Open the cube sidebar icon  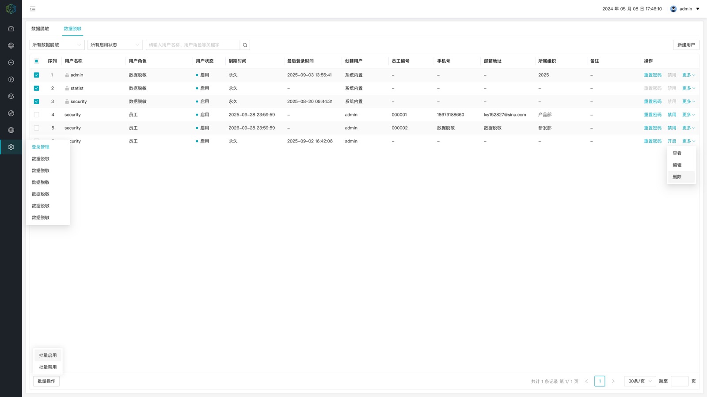pyautogui.click(x=11, y=96)
